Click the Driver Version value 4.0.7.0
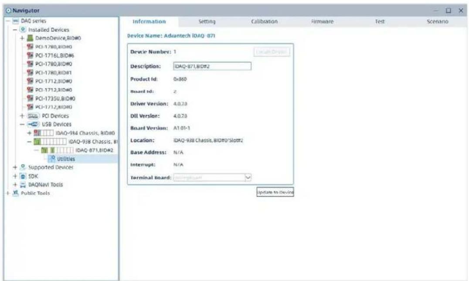Screen dimensions: 469x281 [180, 104]
